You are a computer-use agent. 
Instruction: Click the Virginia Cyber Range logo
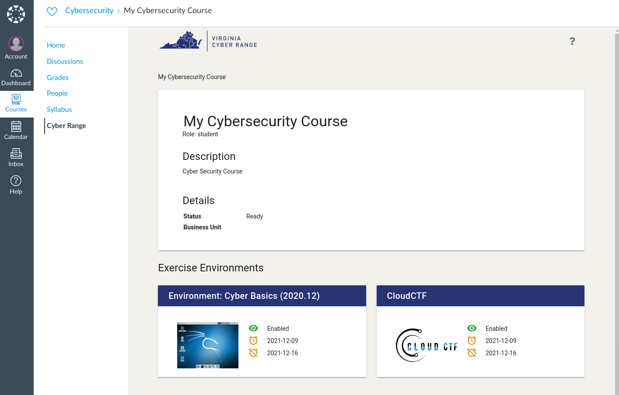[x=208, y=41]
